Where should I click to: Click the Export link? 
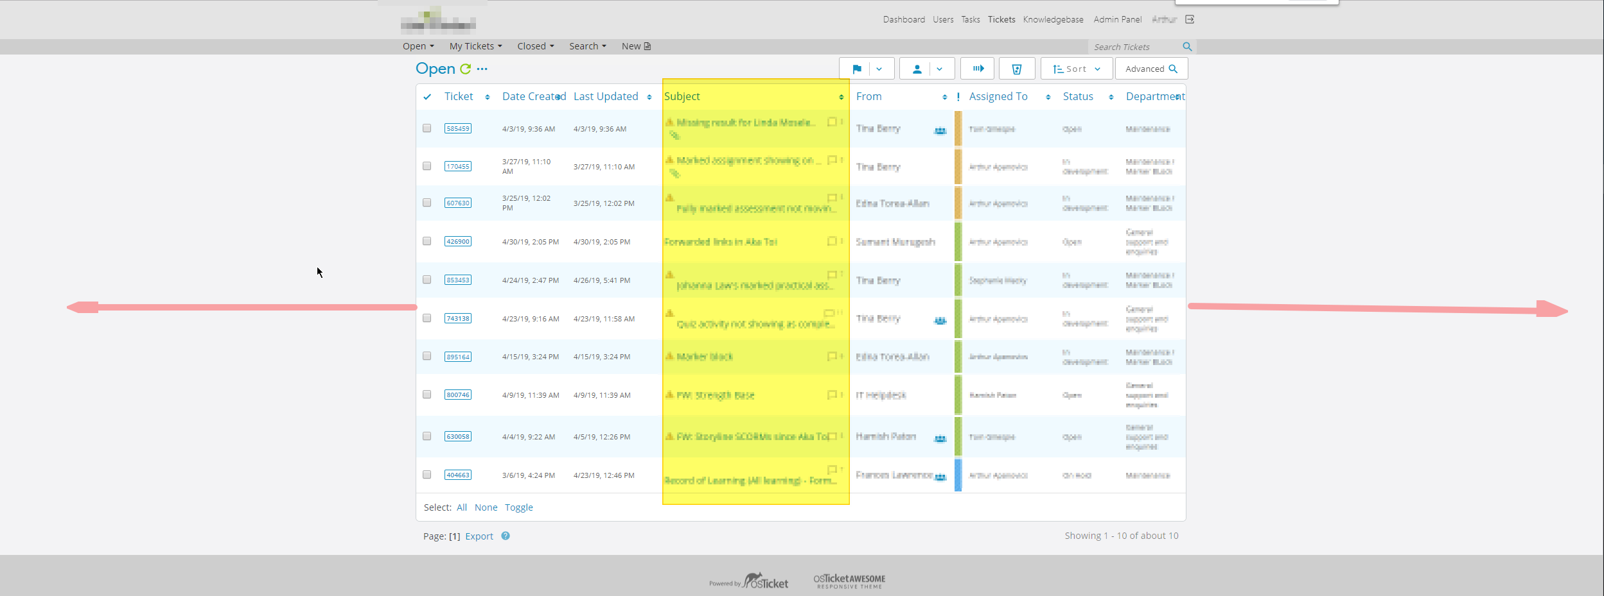click(x=479, y=536)
